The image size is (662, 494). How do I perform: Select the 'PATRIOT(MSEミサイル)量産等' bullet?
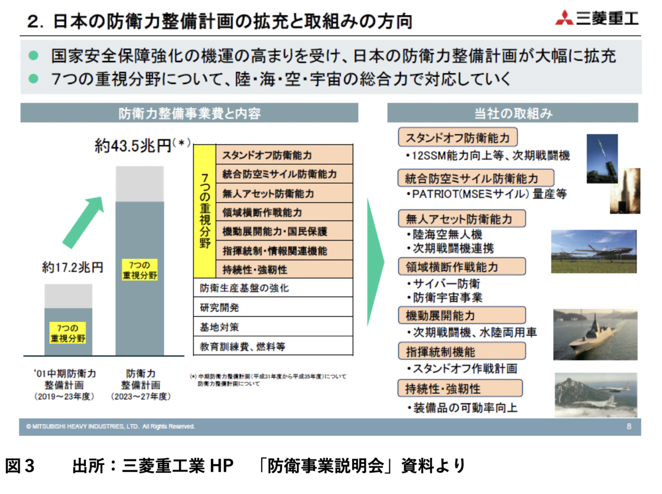point(487,194)
